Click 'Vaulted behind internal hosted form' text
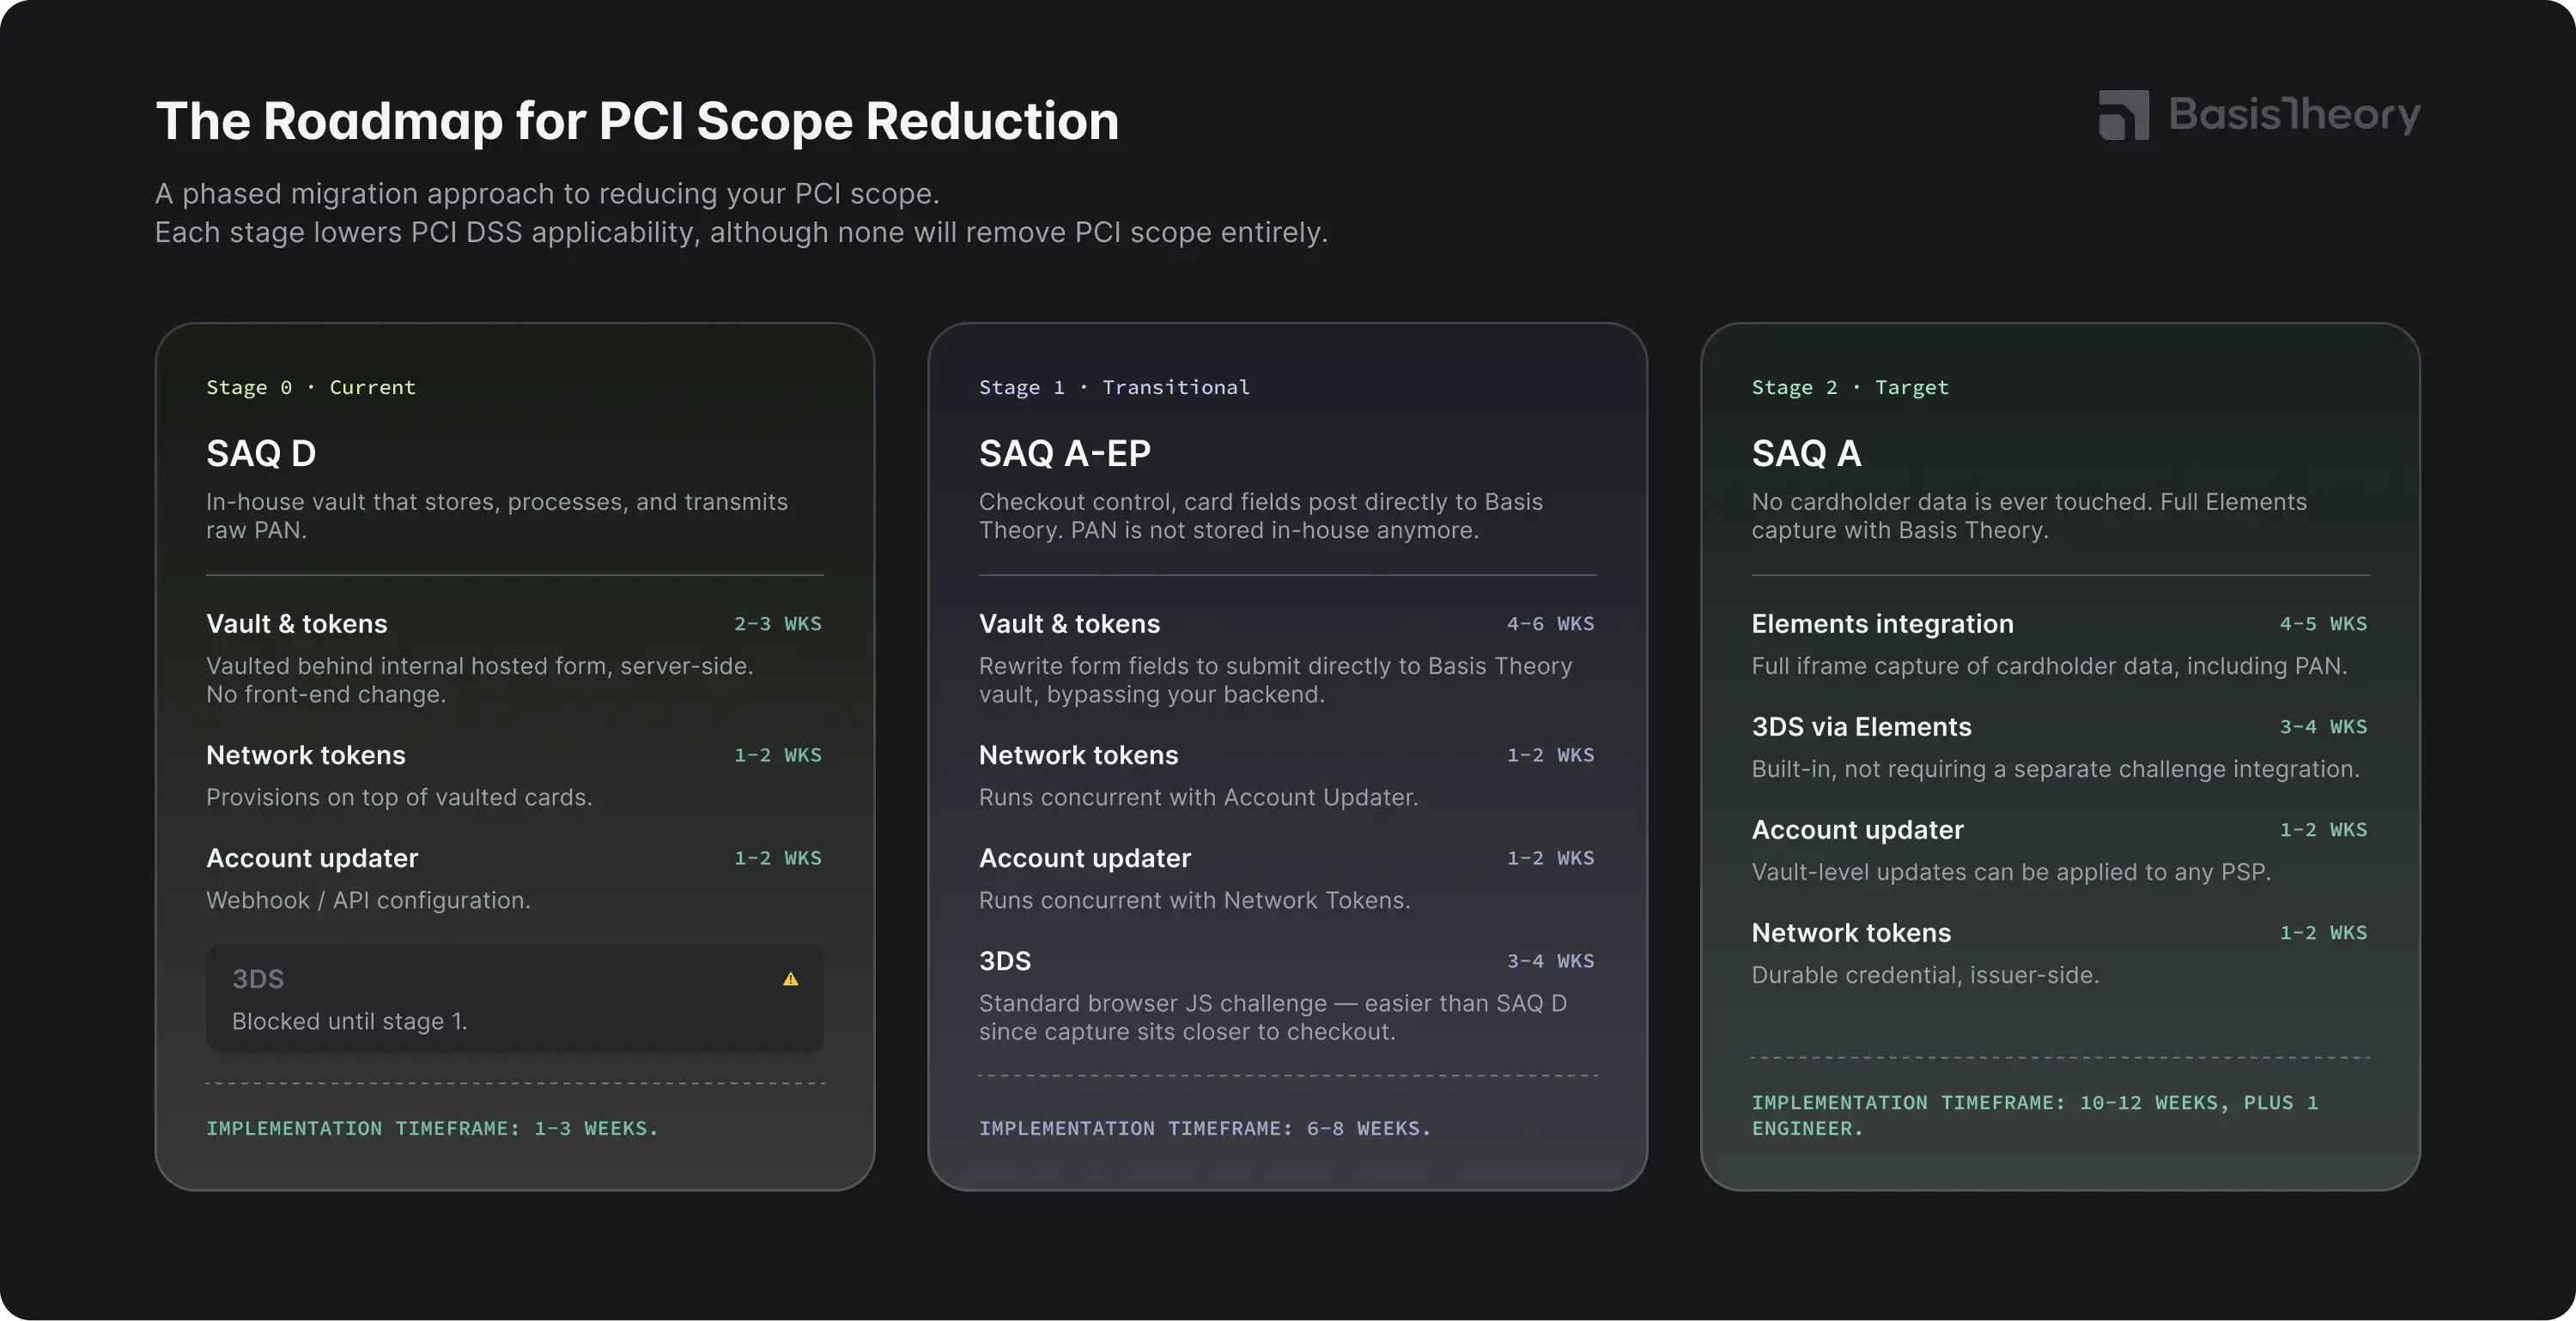Viewport: 2576px width, 1321px height. 480,680
